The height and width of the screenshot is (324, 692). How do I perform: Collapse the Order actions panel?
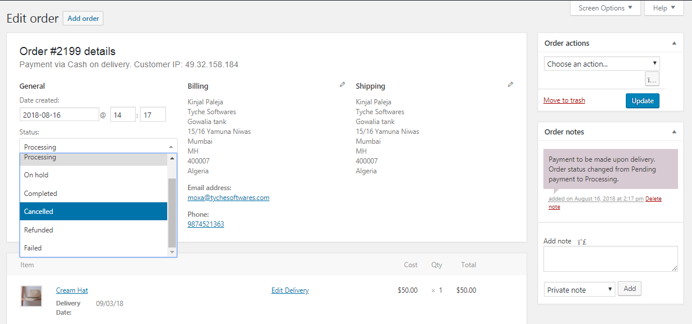[674, 43]
